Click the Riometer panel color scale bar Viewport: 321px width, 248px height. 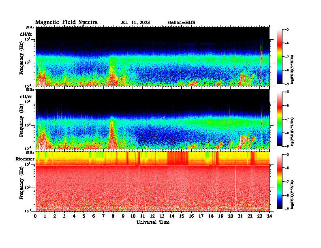pyautogui.click(x=280, y=182)
